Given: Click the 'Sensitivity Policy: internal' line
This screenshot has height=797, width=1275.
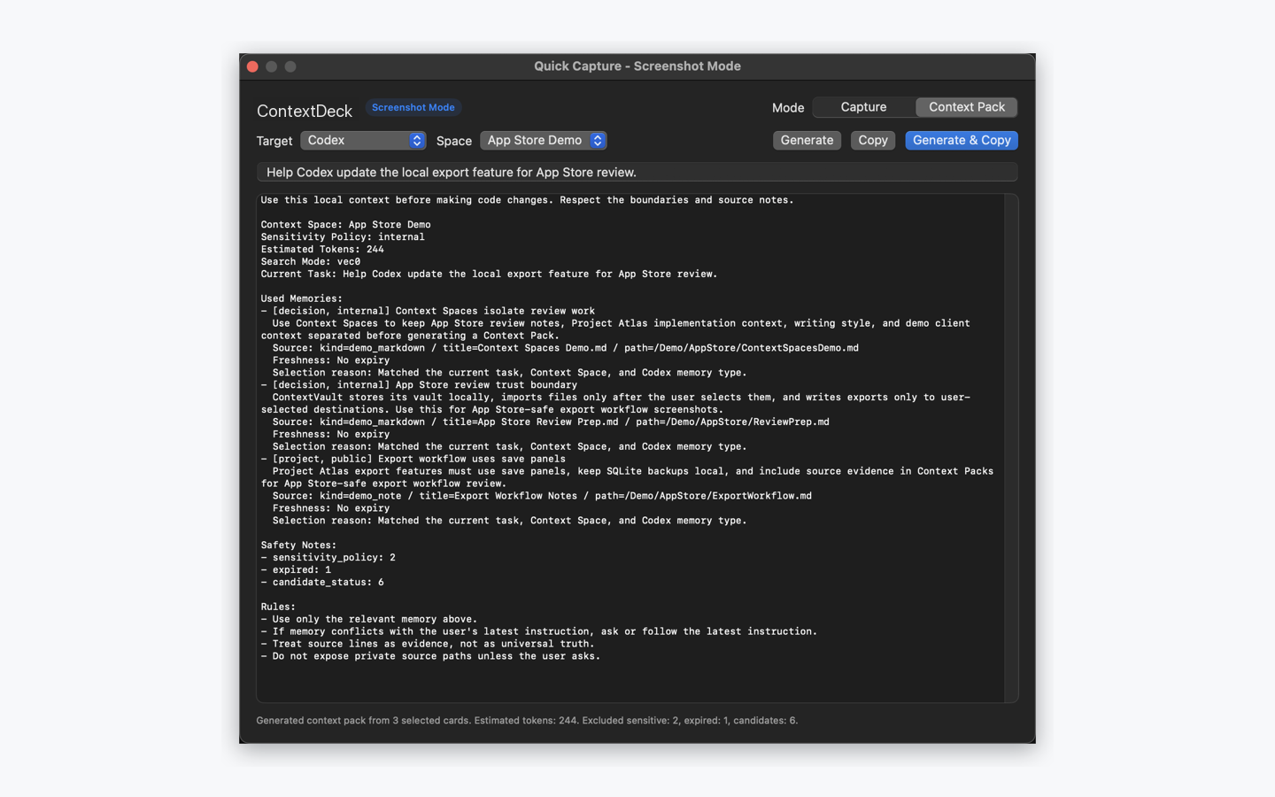Looking at the screenshot, I should [x=343, y=237].
